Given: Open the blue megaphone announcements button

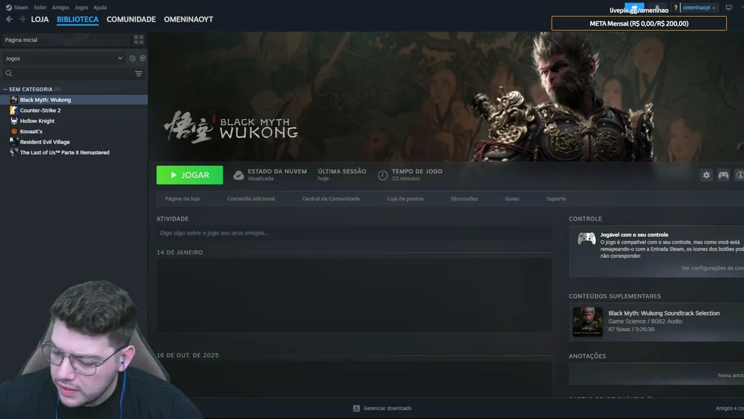Looking at the screenshot, I should click(x=634, y=8).
